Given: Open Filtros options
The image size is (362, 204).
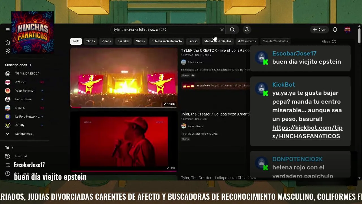Looking at the screenshot, I should pos(329,41).
